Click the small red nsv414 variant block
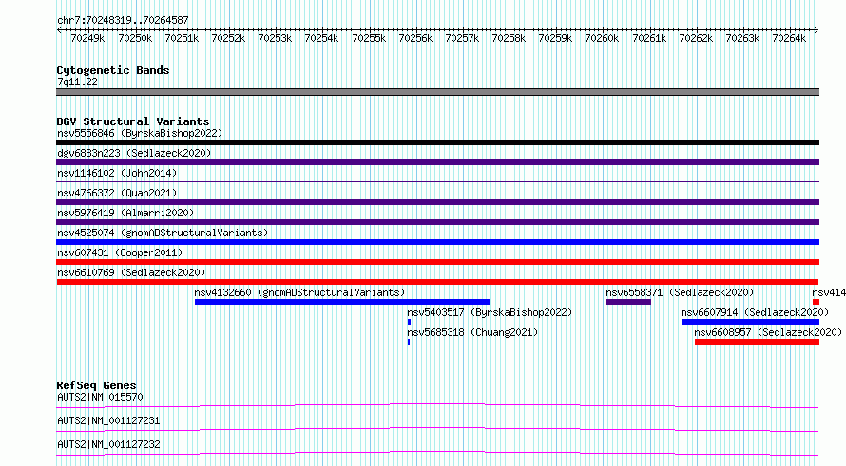This screenshot has height=466, width=846. click(x=816, y=302)
